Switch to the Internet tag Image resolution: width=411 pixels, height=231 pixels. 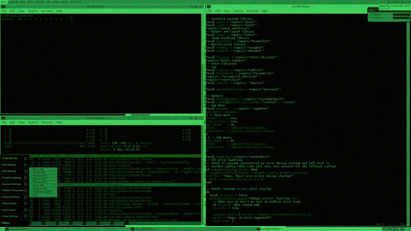[13, 2]
